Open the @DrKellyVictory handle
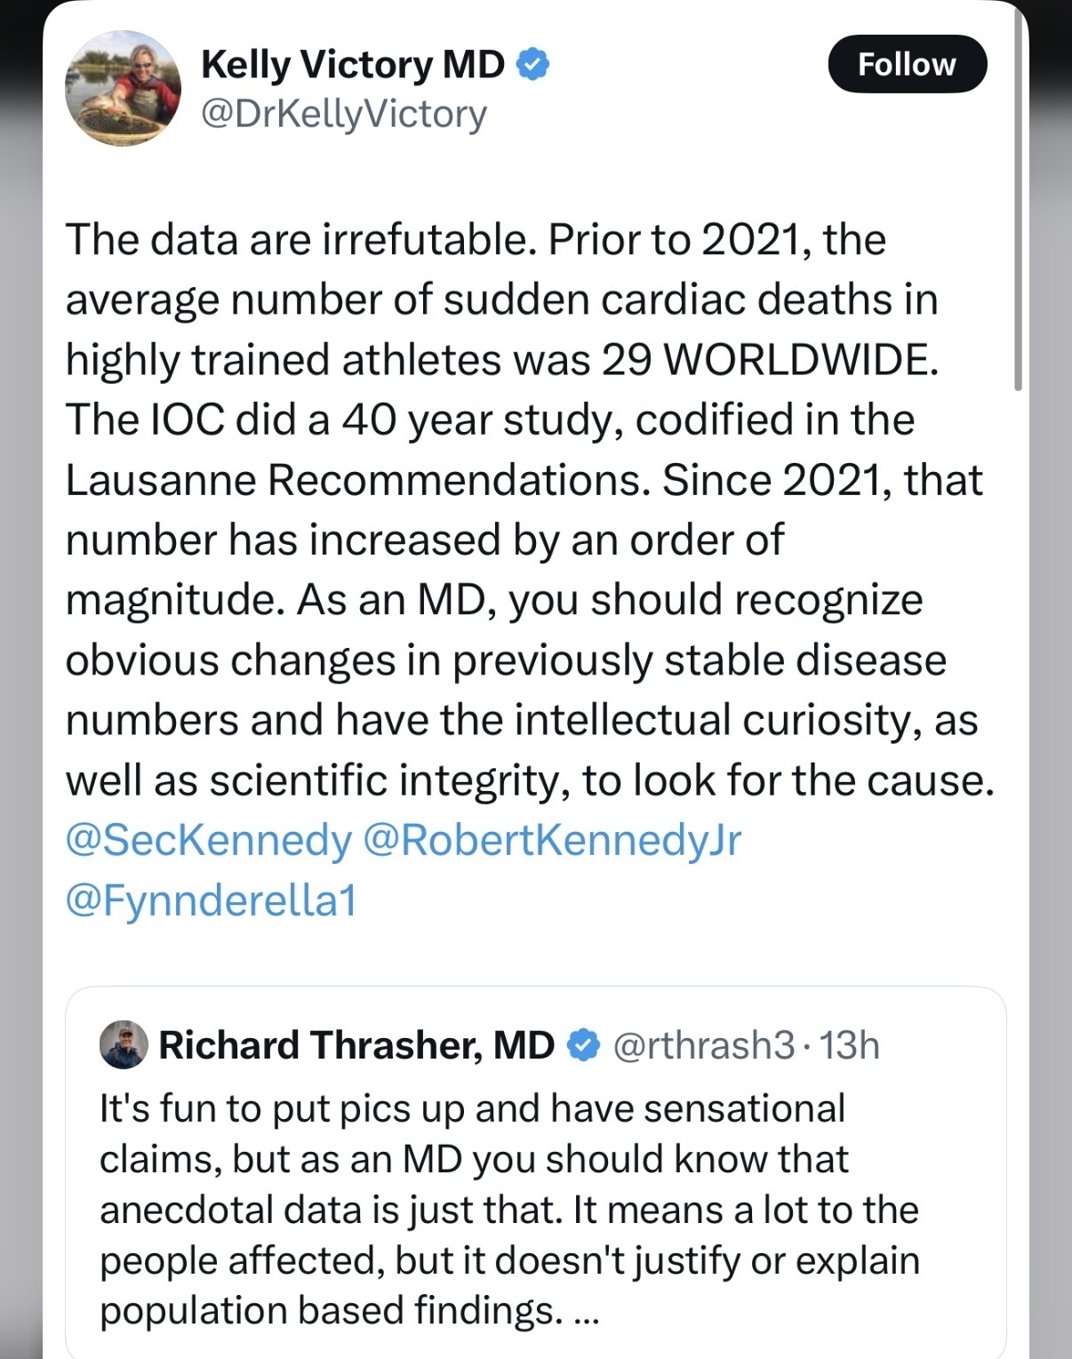Viewport: 1072px width, 1359px height. pyautogui.click(x=344, y=115)
